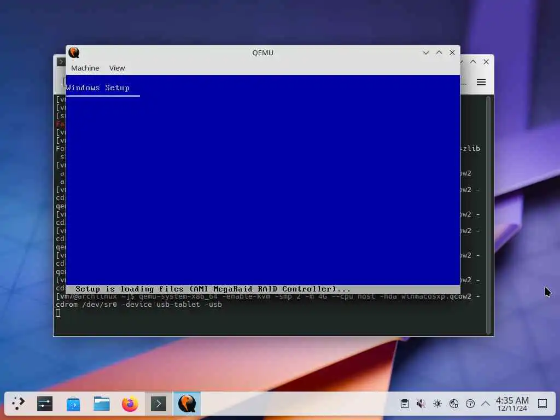
Task: Open the KDE application launcher
Action: click(x=18, y=404)
